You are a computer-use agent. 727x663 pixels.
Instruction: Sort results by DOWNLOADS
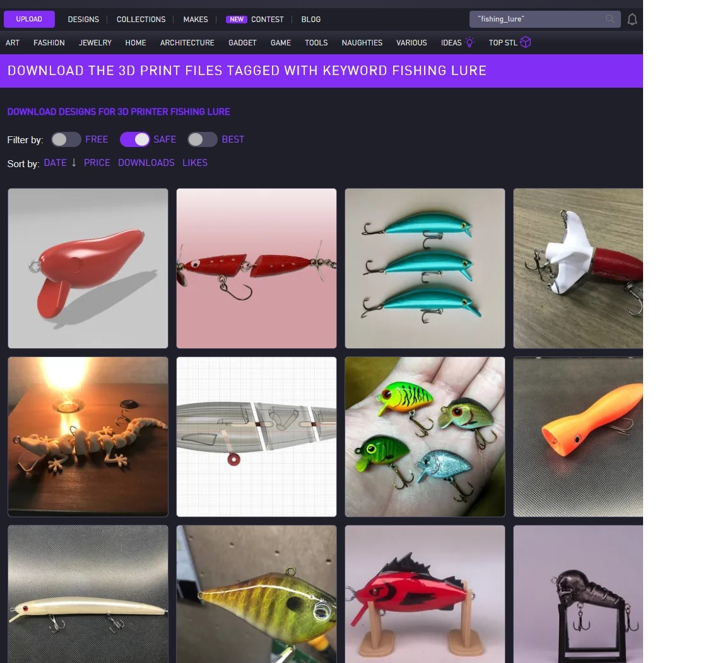(x=146, y=163)
